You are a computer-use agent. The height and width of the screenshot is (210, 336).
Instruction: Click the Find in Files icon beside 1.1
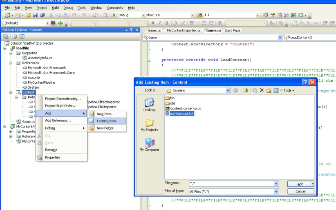pos(199,15)
